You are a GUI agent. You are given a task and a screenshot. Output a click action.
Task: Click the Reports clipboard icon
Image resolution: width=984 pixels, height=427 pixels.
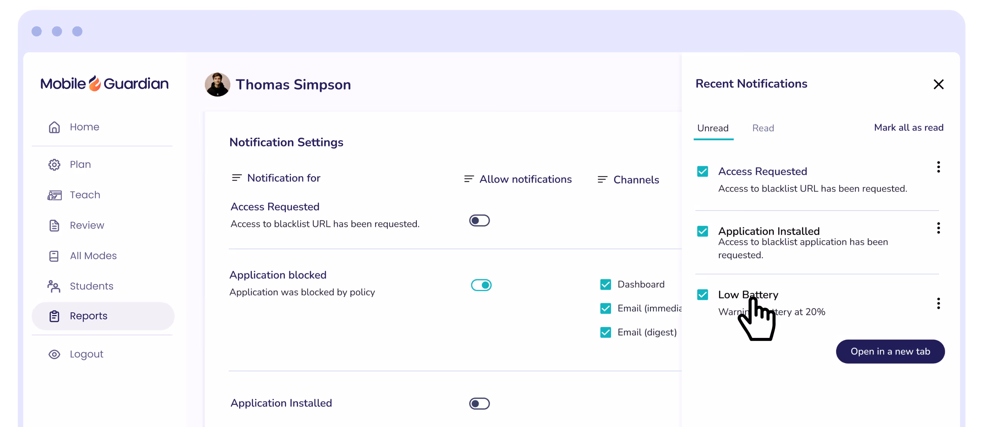[54, 316]
